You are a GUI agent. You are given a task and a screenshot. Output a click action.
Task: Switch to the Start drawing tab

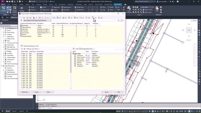tap(7, 17)
